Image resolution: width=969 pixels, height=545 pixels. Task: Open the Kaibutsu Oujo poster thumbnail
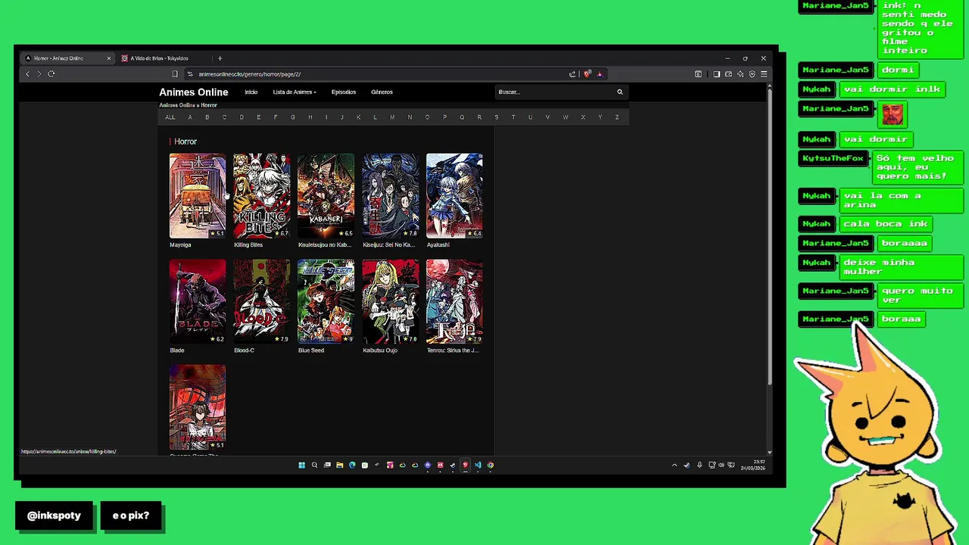[x=391, y=301]
